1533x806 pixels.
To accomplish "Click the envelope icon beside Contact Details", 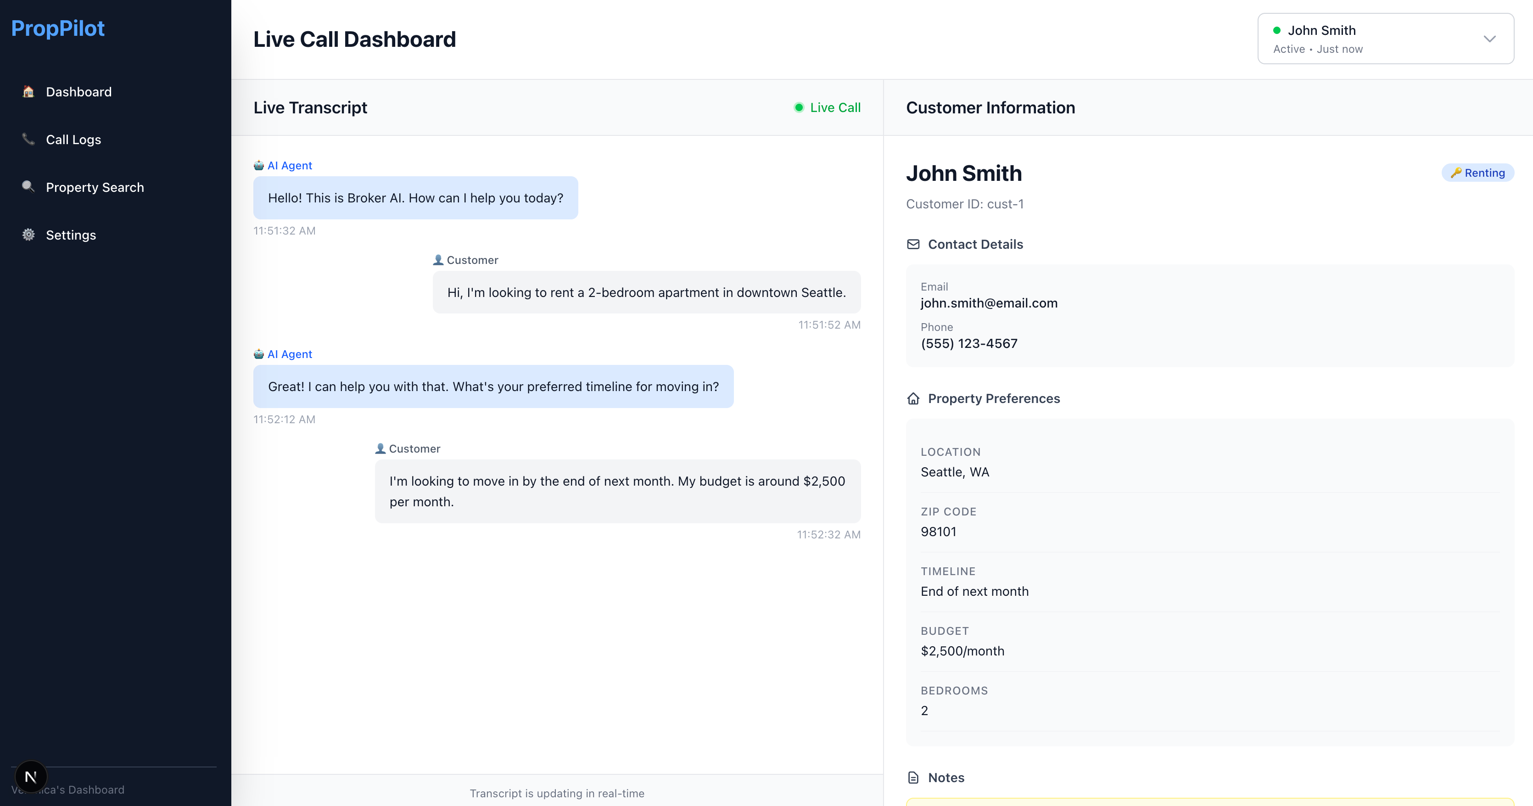I will coord(913,244).
